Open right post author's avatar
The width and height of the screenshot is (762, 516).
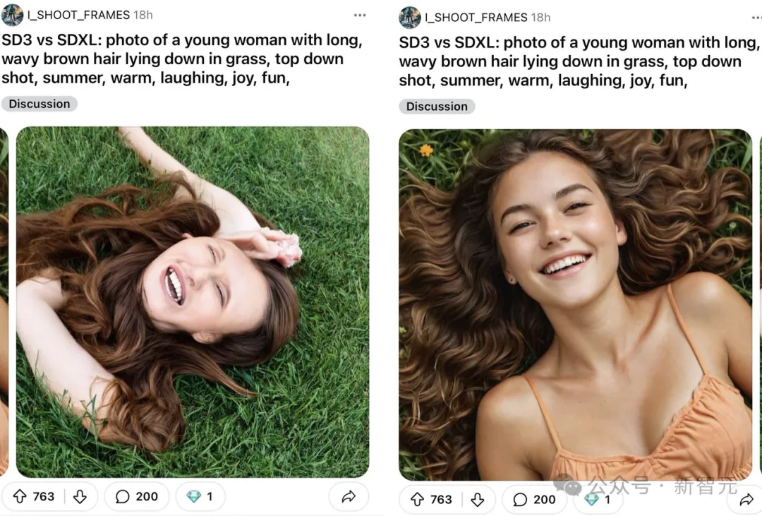(x=410, y=18)
